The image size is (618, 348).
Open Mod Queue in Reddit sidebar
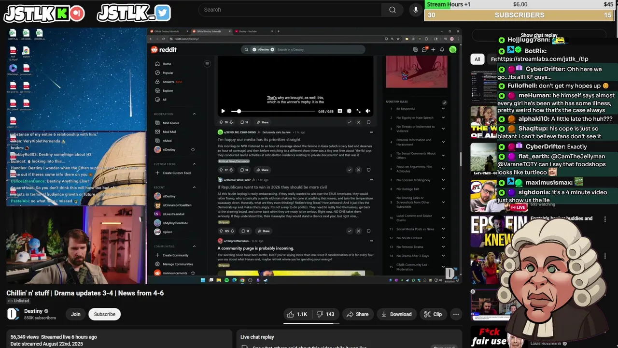167,123
